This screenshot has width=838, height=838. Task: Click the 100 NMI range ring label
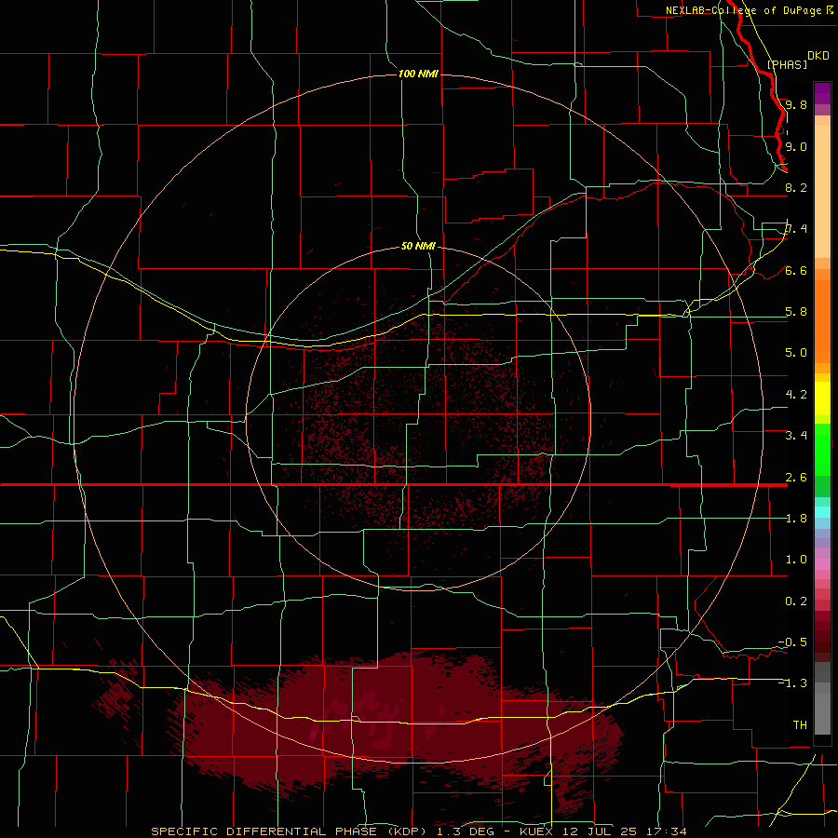pos(418,74)
